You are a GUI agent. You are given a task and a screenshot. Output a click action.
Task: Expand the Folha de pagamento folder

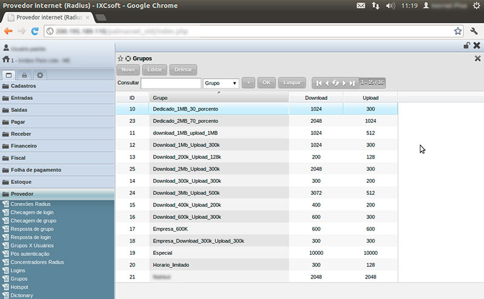57,170
